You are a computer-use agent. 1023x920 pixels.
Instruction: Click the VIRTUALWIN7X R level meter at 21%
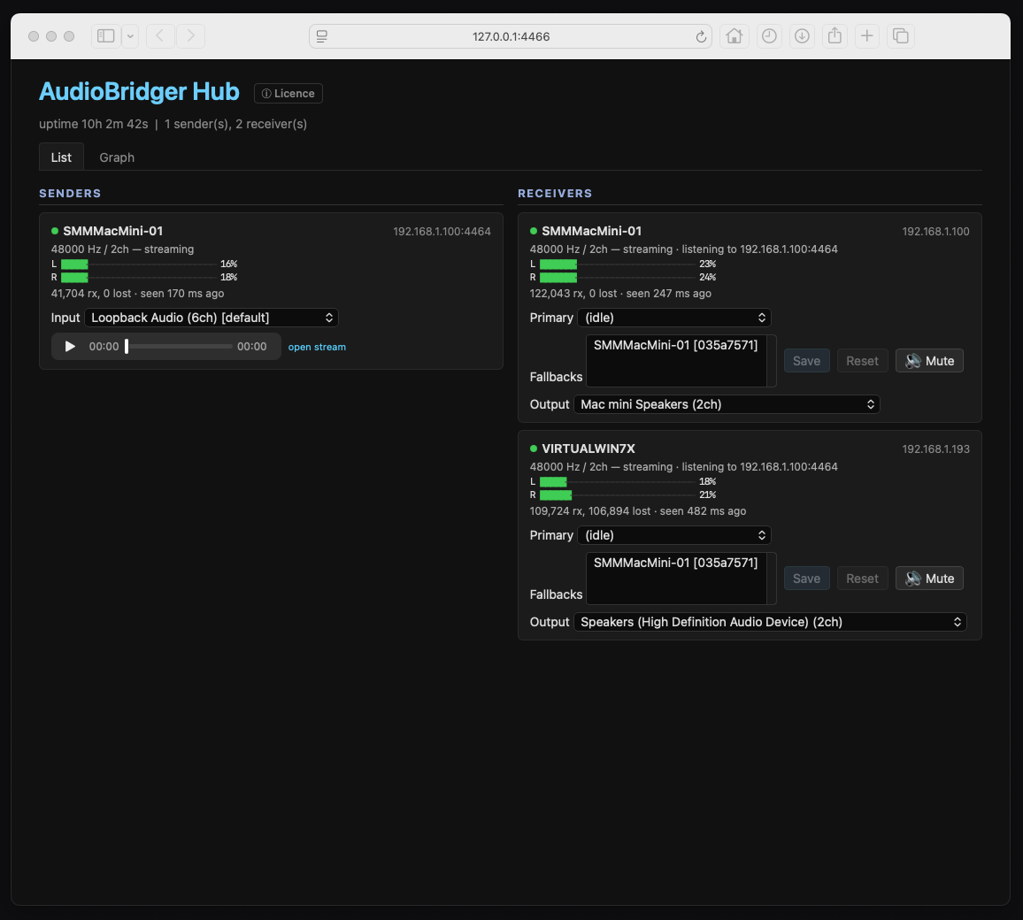617,494
